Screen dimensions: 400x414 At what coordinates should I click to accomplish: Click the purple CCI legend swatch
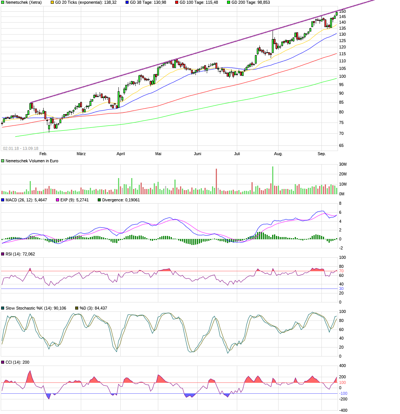3,363
